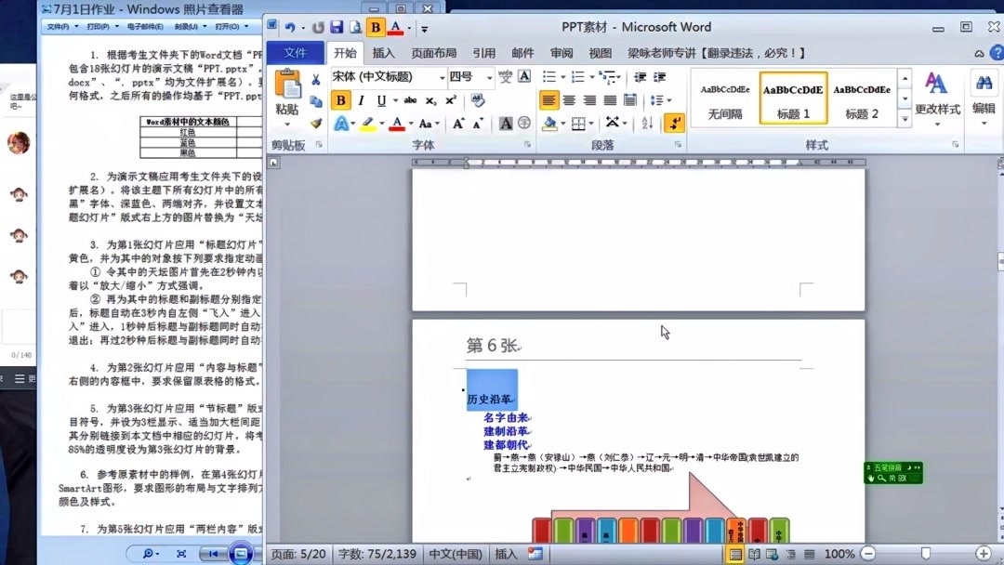Open the font name dropdown
Viewport: 1004px width, 565px height.
click(442, 78)
